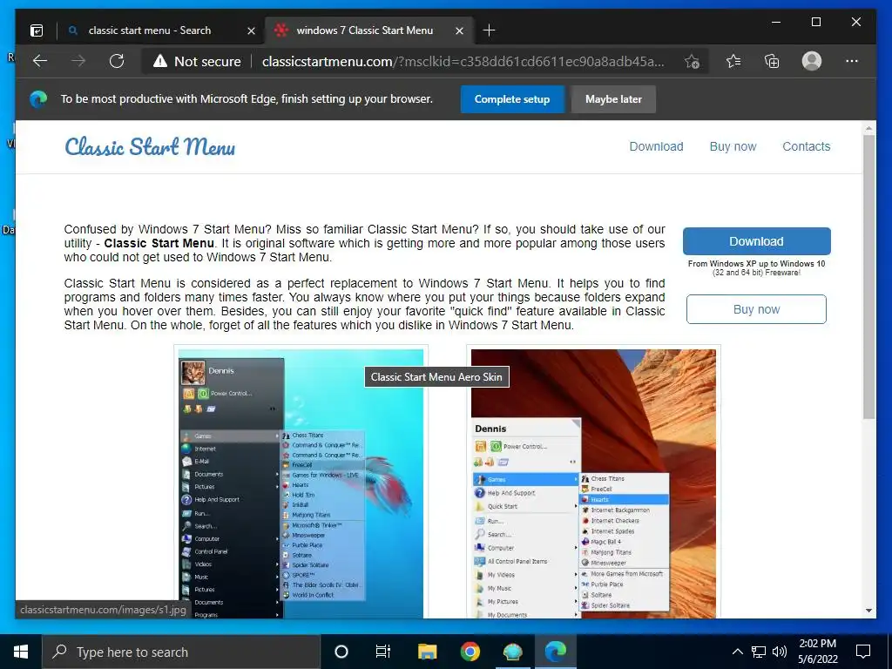Screen dimensions: 892x669
Task: Add this page to favorites
Action: click(x=692, y=62)
